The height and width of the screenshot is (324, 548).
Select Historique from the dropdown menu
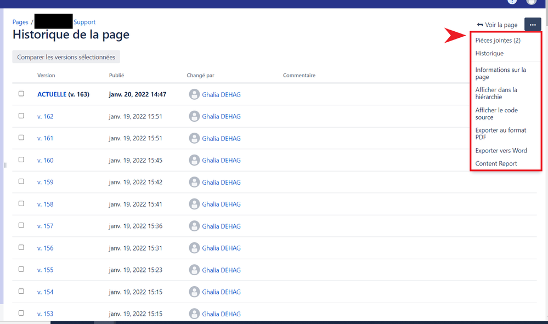489,53
